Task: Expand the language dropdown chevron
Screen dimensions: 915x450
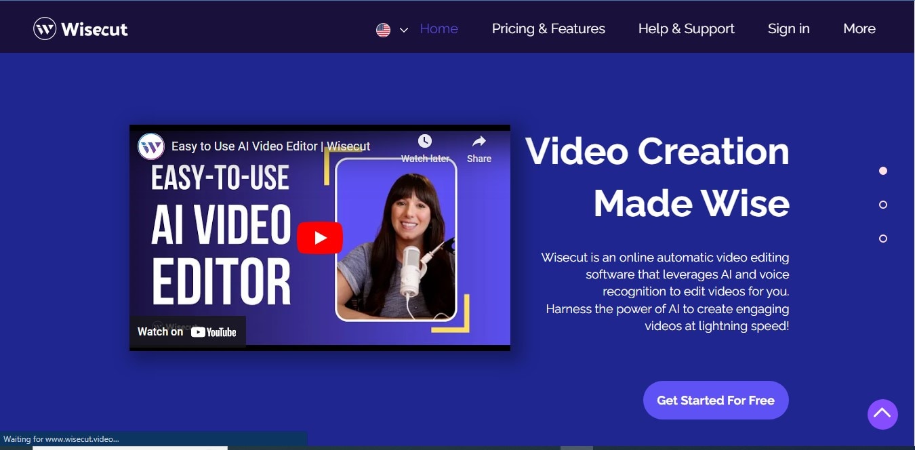Action: 404,30
